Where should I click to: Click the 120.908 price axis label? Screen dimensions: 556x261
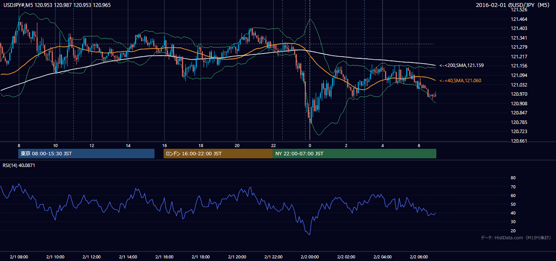click(519, 104)
